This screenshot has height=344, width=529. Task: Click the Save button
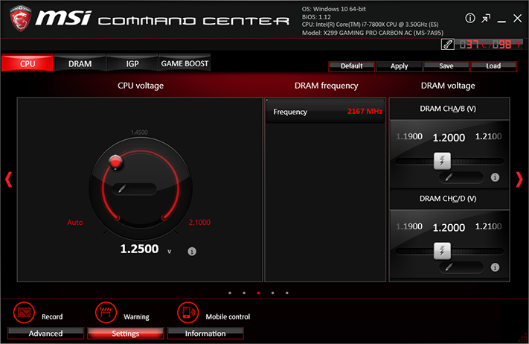446,66
